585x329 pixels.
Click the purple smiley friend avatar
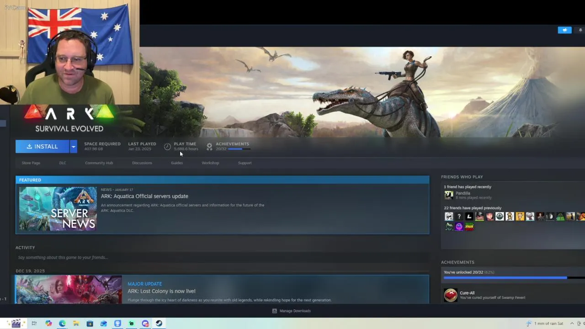pyautogui.click(x=459, y=227)
